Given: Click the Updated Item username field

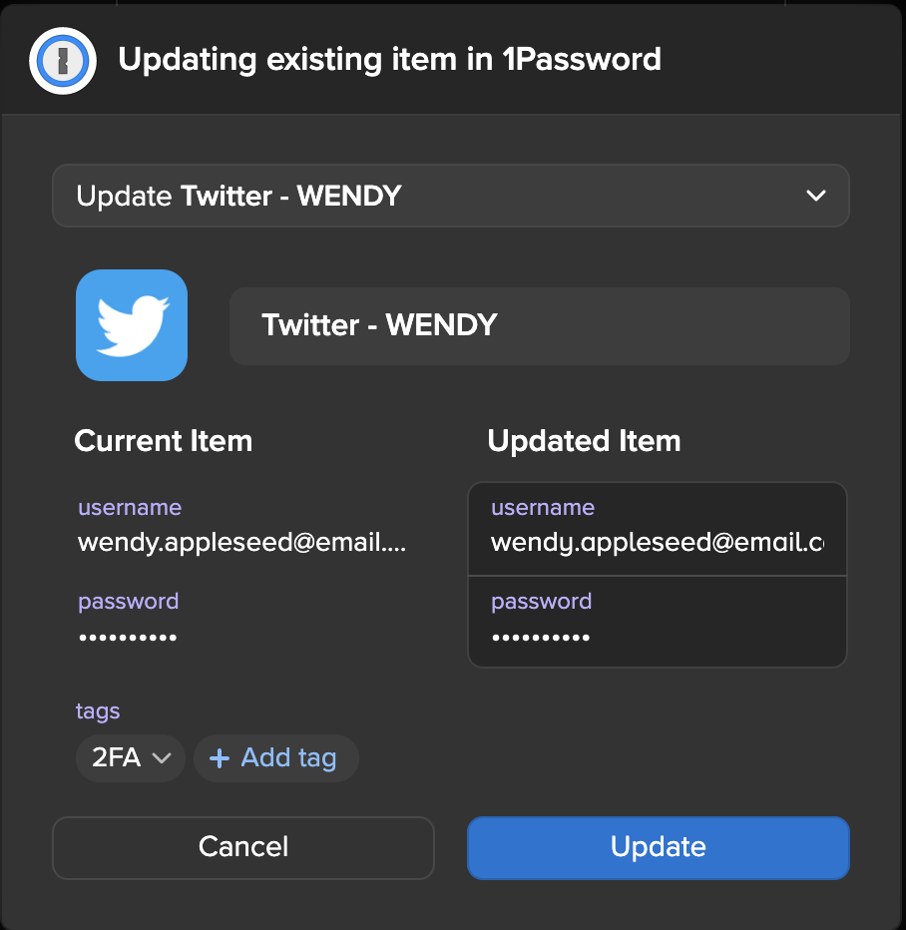Looking at the screenshot, I should 657,543.
